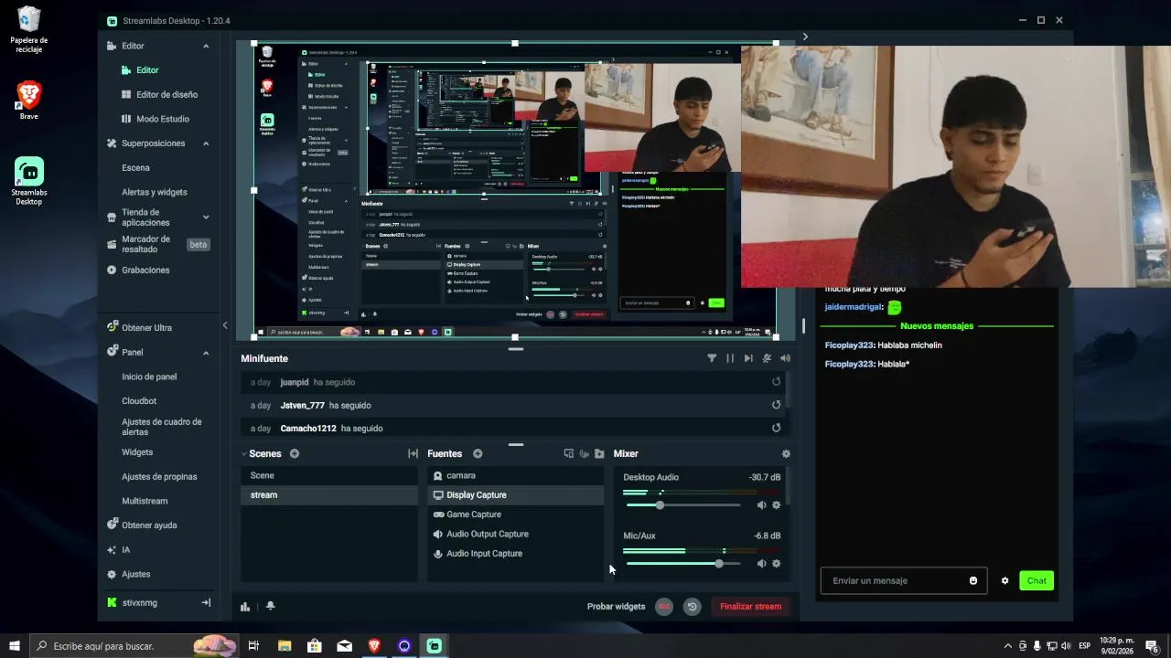Select the Audio Input Capture source

pyautogui.click(x=515, y=554)
